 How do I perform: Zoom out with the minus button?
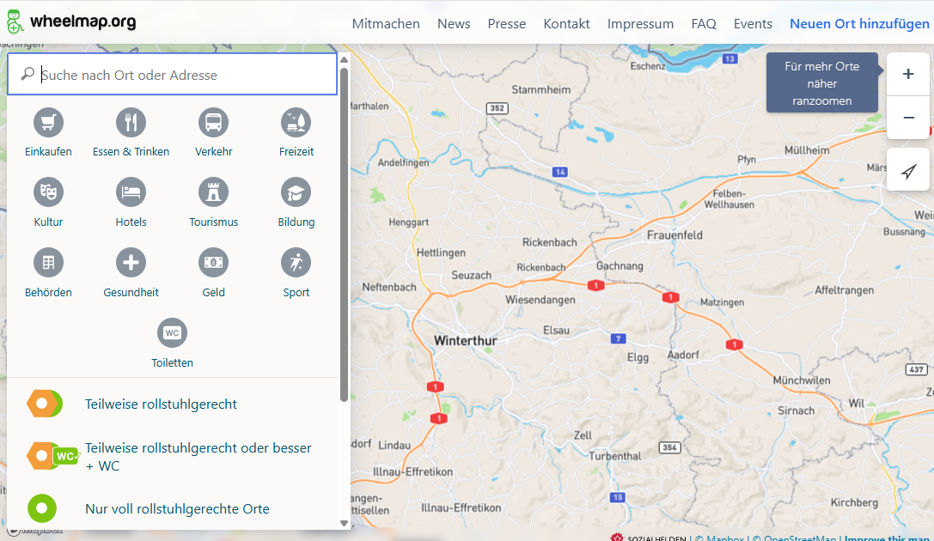[907, 118]
